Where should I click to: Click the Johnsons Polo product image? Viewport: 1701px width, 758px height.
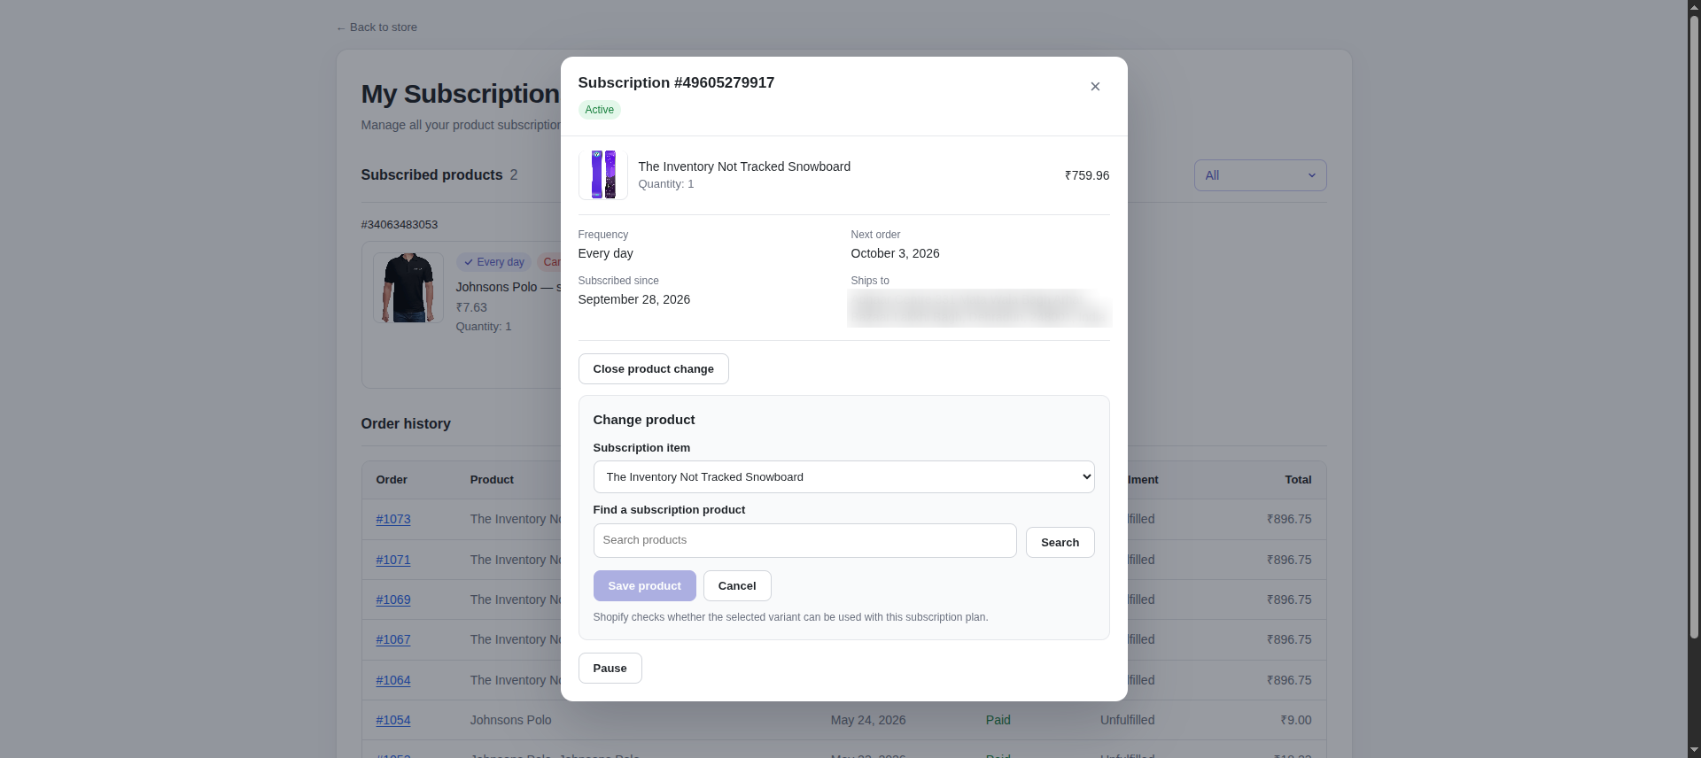(x=408, y=288)
